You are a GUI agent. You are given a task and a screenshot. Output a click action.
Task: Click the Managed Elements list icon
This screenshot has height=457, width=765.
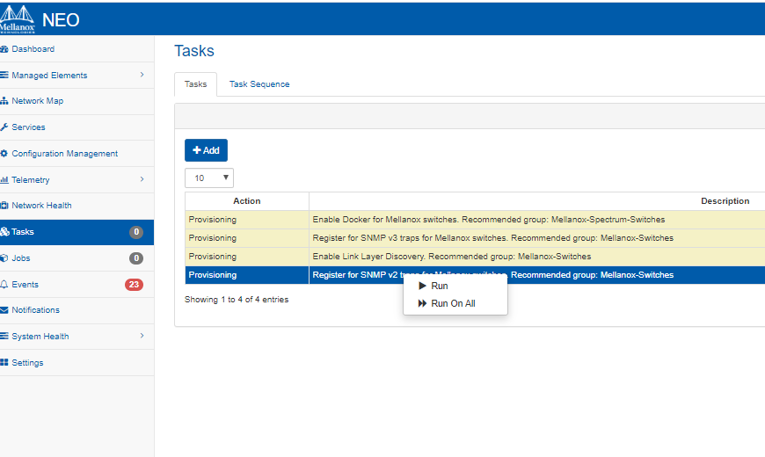coord(4,75)
